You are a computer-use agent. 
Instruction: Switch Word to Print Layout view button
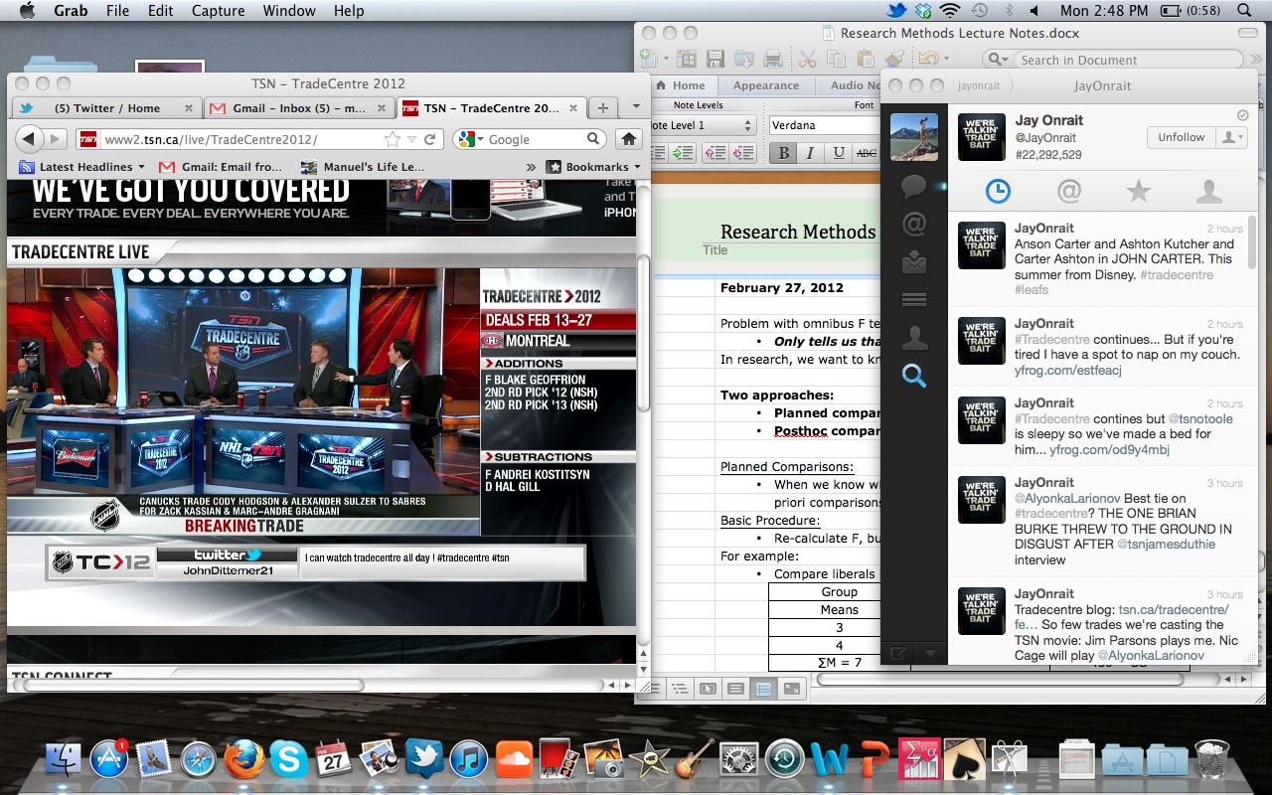point(735,688)
